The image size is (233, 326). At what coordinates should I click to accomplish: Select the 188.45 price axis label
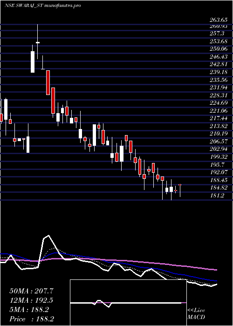(x=218, y=180)
